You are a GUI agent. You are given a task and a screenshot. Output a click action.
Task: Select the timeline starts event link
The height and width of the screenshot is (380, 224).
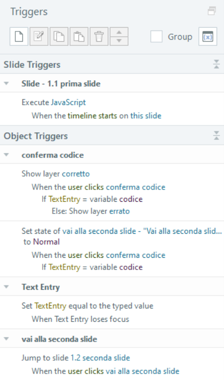[92, 116]
